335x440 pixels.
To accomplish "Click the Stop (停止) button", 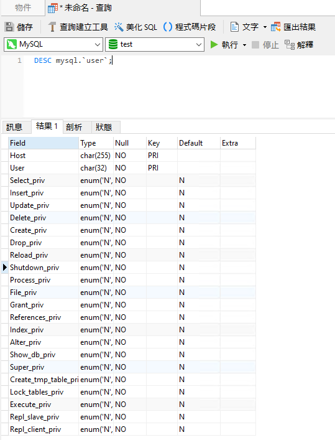I will [x=265, y=45].
